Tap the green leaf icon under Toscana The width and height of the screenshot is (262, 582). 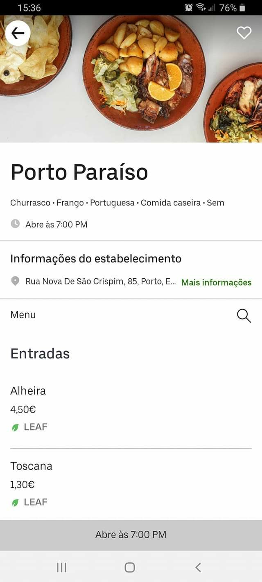[15, 503]
